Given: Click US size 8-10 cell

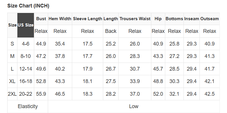Looking at the screenshot, I should (26, 56).
